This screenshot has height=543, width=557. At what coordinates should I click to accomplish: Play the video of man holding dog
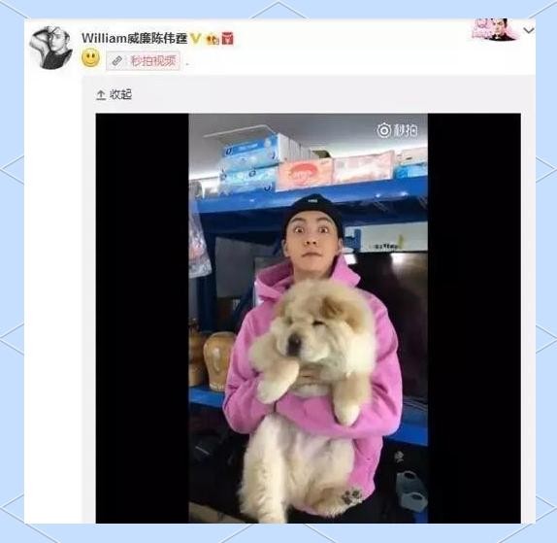tap(308, 318)
